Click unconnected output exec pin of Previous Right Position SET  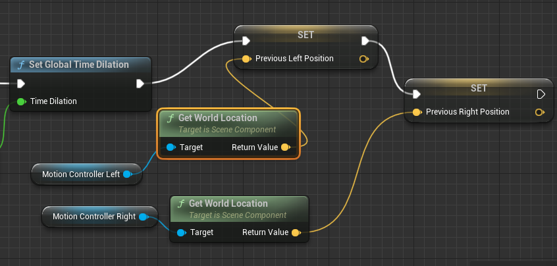[x=541, y=94]
